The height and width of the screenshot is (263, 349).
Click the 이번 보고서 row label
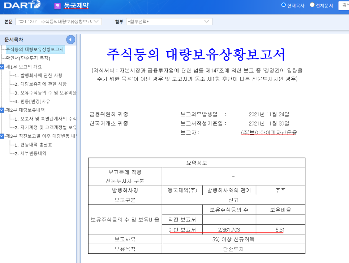(182, 230)
